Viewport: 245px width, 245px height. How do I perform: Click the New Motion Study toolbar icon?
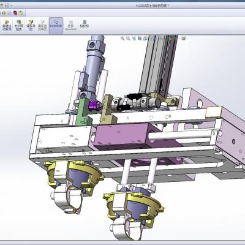pos(6,26)
